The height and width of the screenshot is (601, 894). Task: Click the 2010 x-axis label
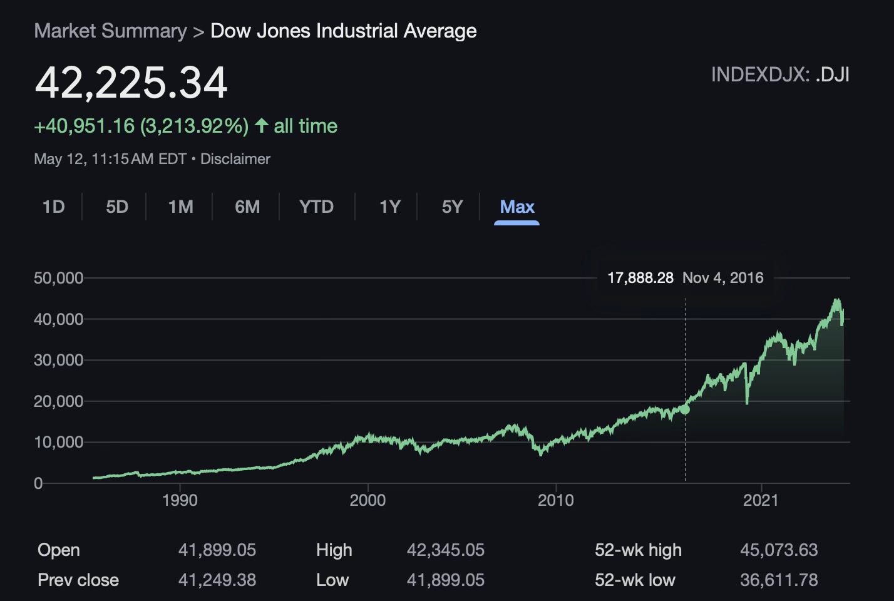(556, 500)
